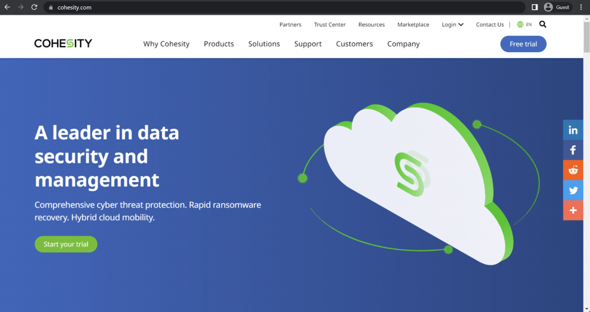Open more sharing options plus icon
Viewport: 590px width, 312px height.
click(573, 210)
